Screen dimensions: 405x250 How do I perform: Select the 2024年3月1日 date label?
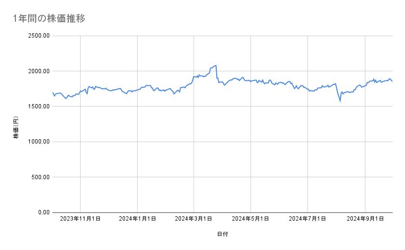[194, 219]
